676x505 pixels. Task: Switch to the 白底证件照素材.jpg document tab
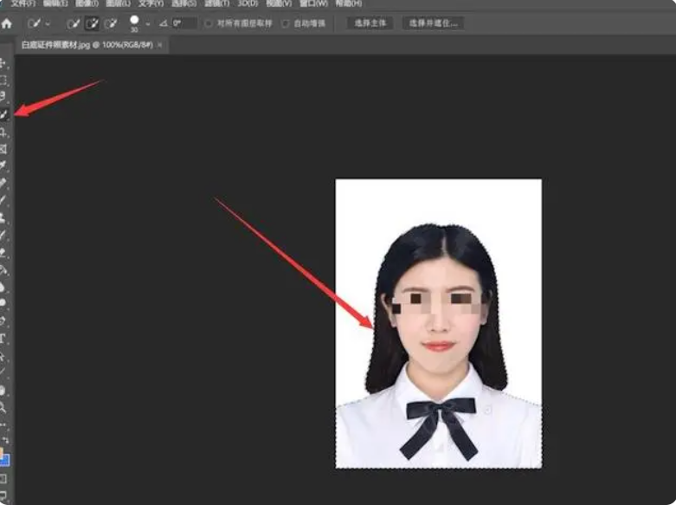(87, 45)
